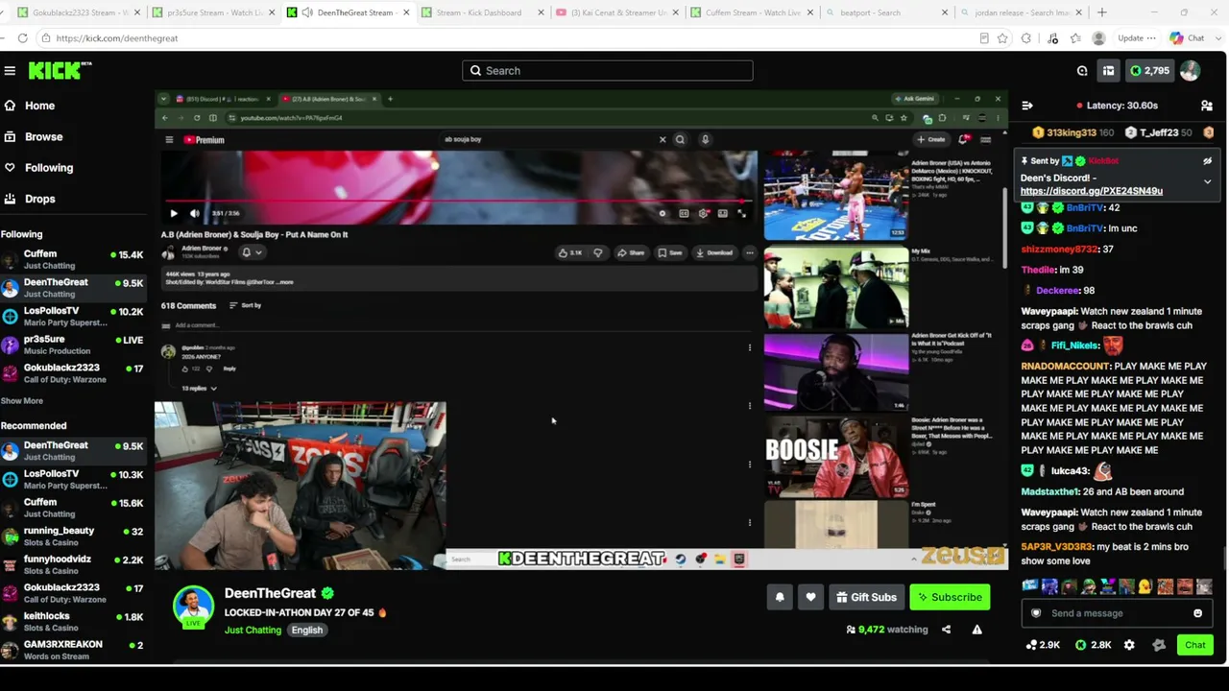Click the Kick search field
The height and width of the screenshot is (691, 1229).
click(x=608, y=71)
